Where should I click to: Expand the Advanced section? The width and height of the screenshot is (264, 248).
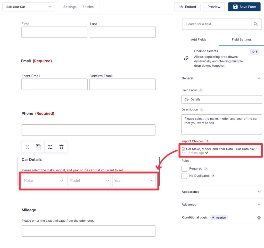[x=221, y=204]
